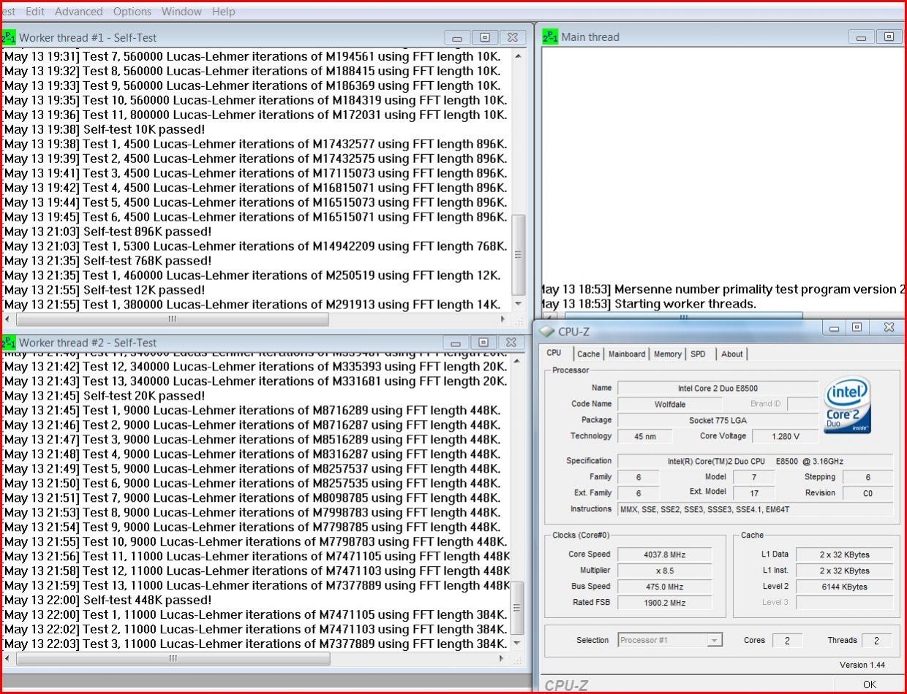Close Worker thread #1 window

(x=513, y=37)
